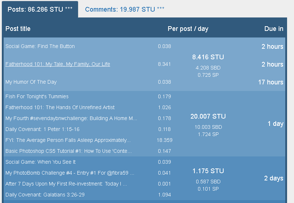This screenshot has width=294, height=203.
Task: Open 'Fatherhood 101: The Hands Of Unrefined Artist'
Action: (x=60, y=107)
